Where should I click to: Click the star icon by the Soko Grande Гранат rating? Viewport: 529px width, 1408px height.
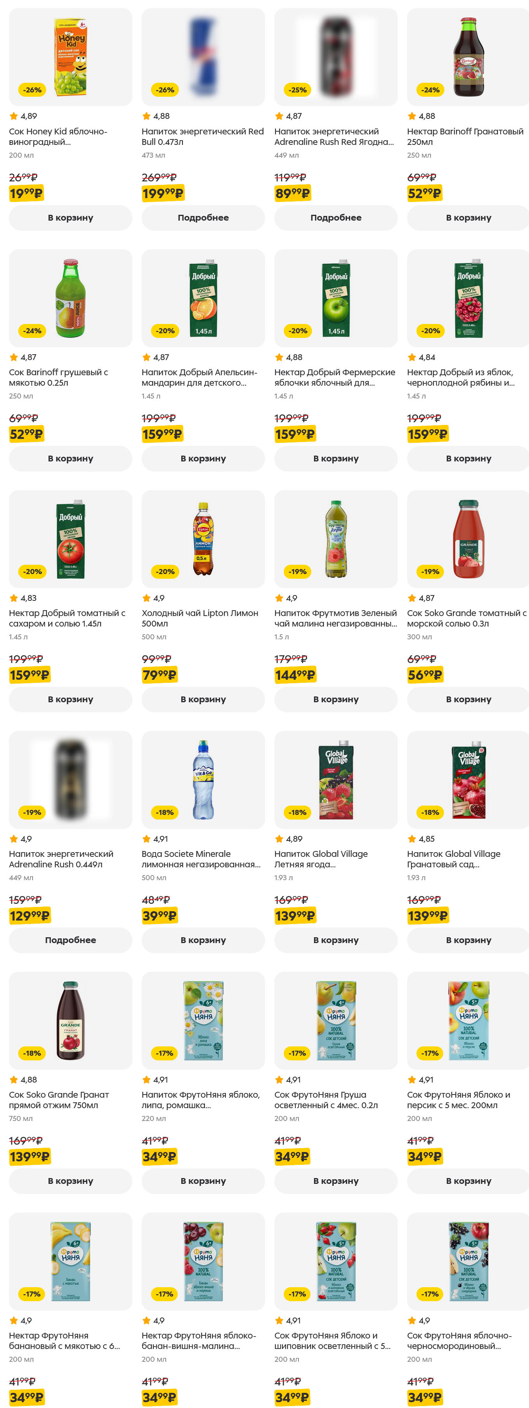14,1079
